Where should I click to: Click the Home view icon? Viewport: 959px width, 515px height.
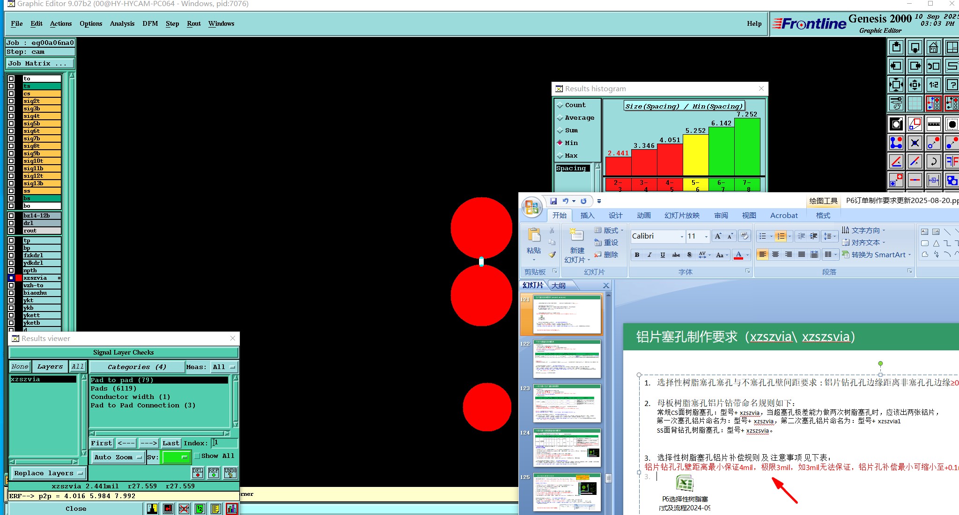coord(933,47)
